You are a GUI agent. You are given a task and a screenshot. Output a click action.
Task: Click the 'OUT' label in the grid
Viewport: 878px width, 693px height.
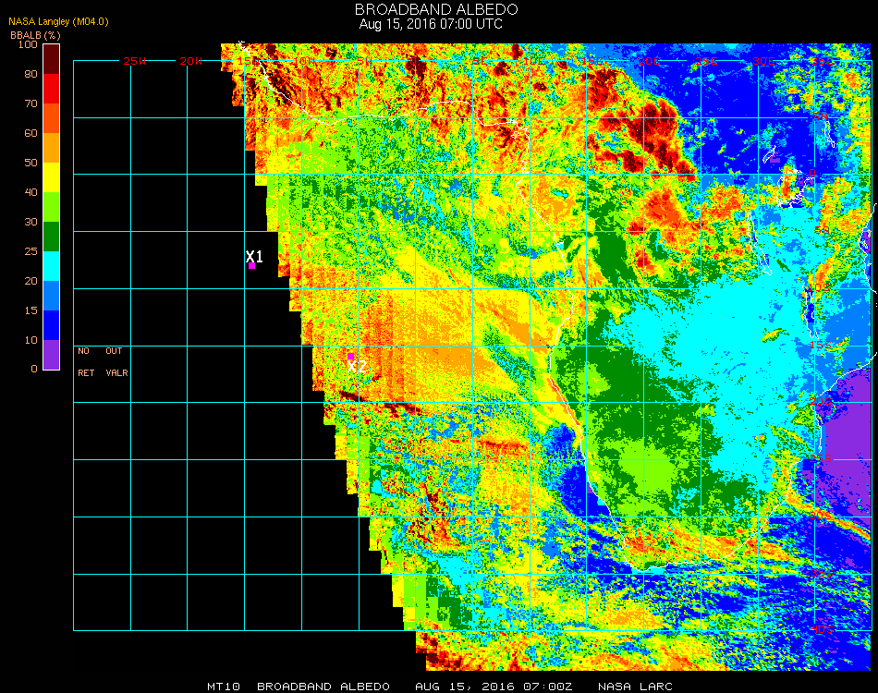(114, 351)
